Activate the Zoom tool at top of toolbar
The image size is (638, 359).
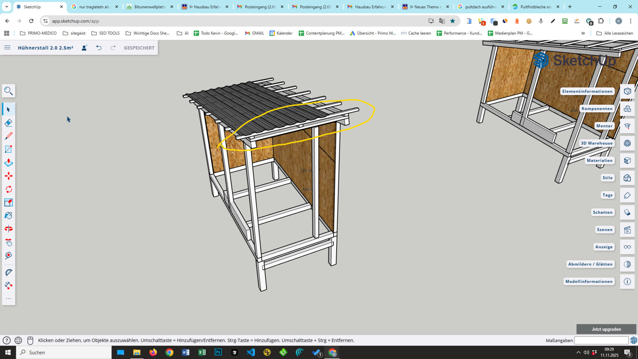8,91
